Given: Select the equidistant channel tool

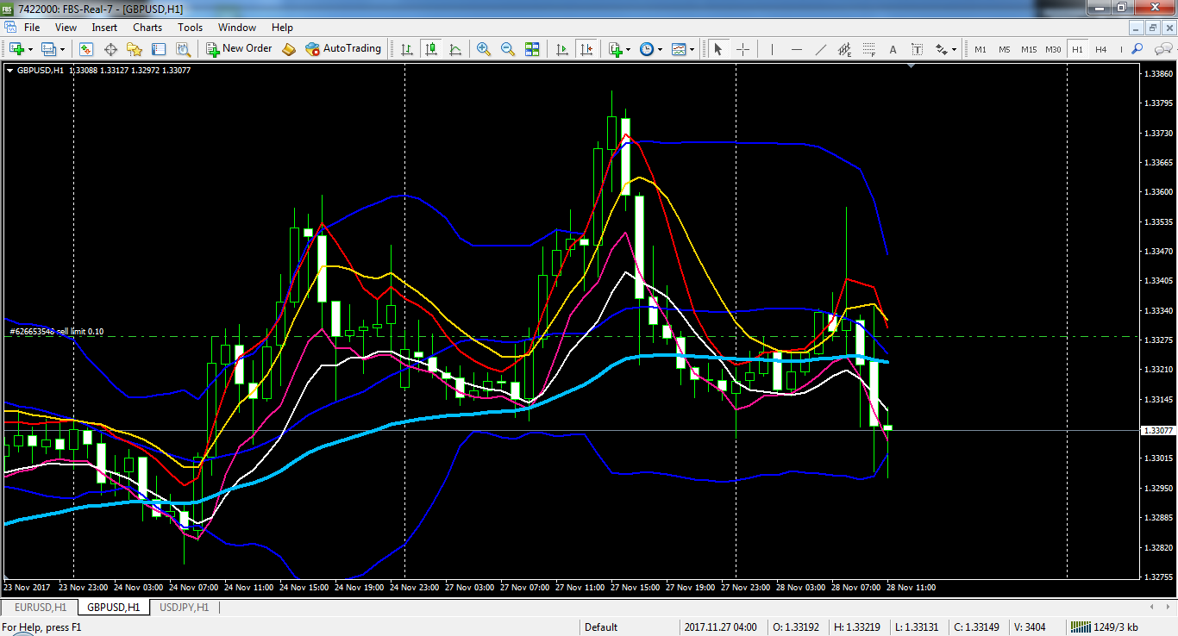Looking at the screenshot, I should point(844,49).
